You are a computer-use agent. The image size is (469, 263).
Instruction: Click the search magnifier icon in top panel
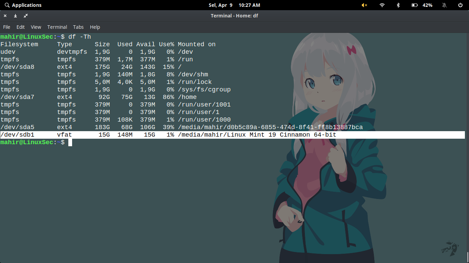[x=7, y=5]
